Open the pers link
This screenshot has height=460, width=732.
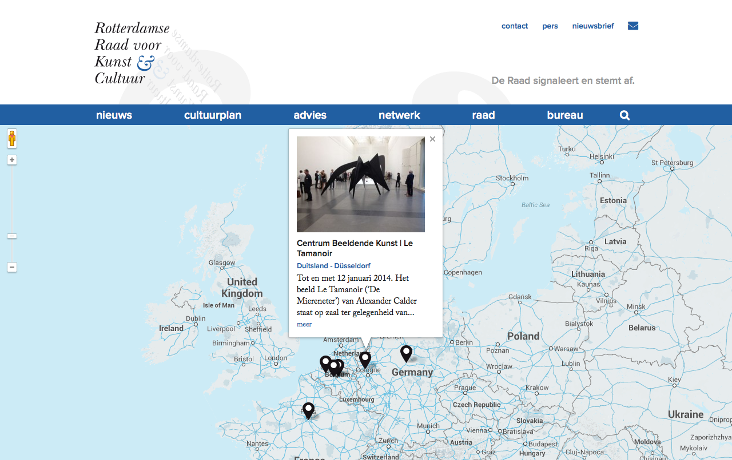(x=550, y=26)
